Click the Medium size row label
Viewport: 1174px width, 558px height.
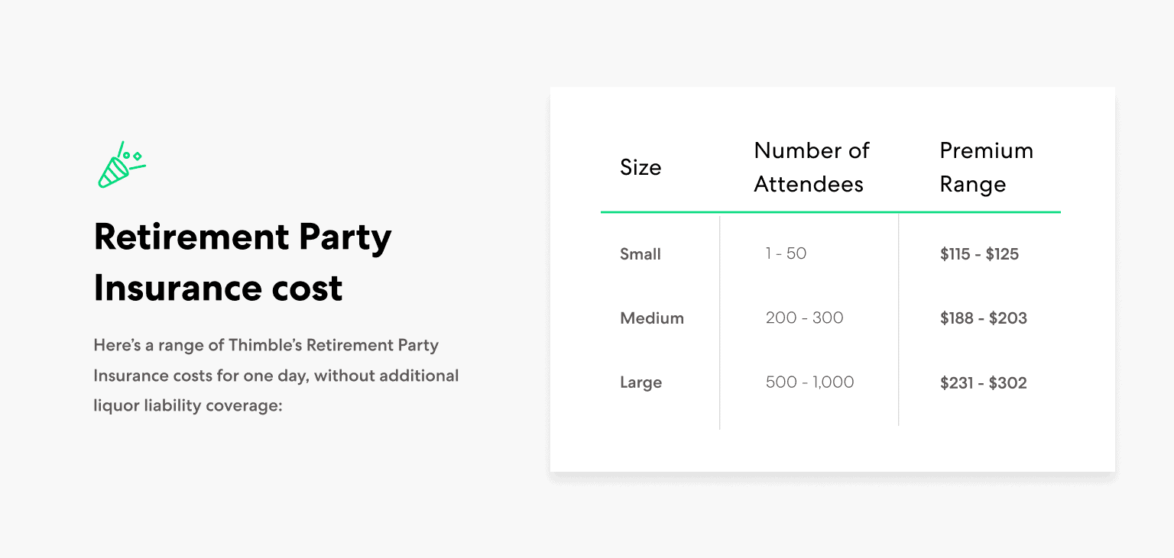652,318
